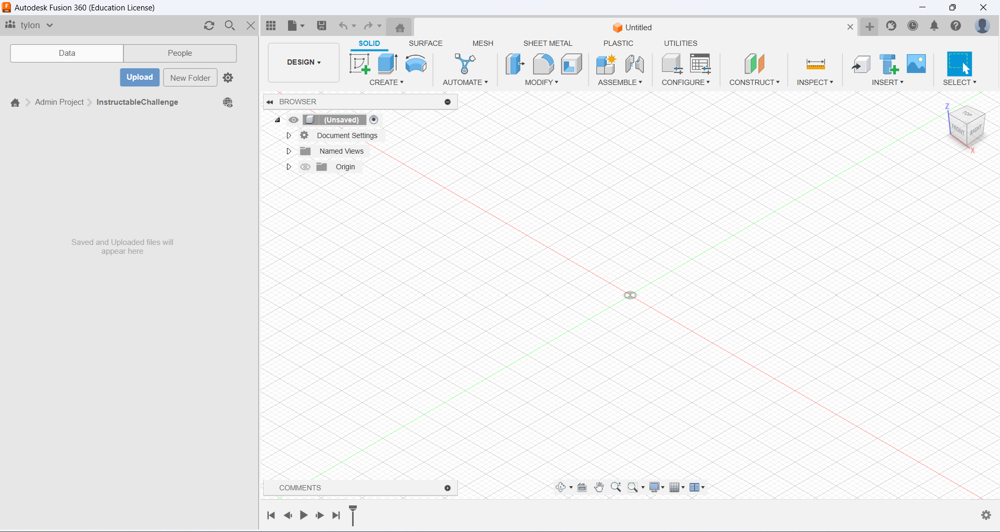The width and height of the screenshot is (1000, 532).
Task: Play the design timeline
Action: pos(304,515)
